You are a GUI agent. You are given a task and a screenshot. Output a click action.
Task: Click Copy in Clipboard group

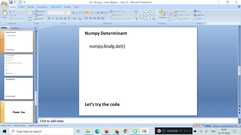tap(13, 15)
